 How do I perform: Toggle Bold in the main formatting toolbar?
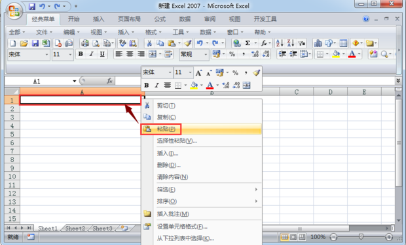pos(81,54)
